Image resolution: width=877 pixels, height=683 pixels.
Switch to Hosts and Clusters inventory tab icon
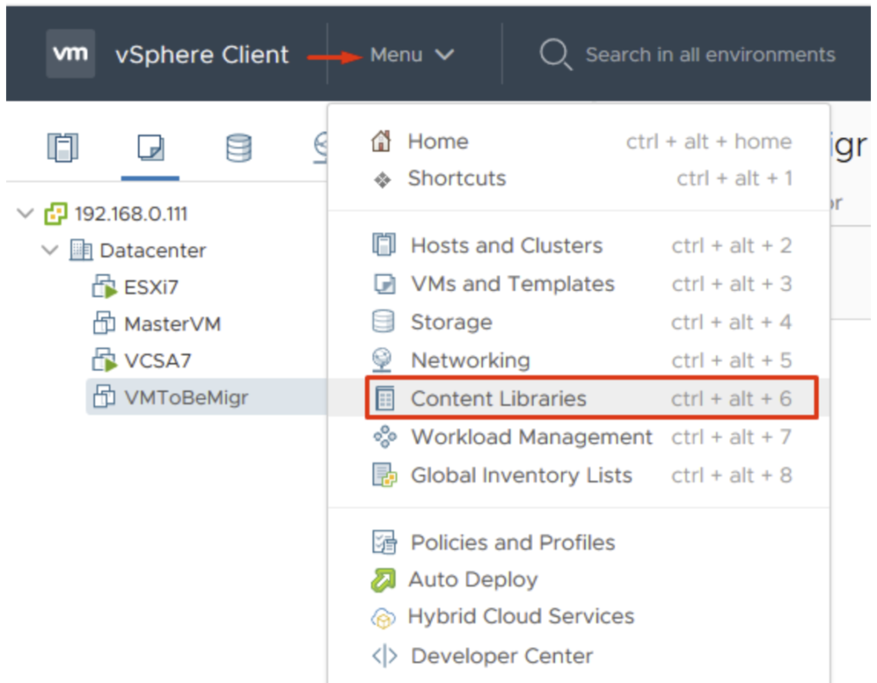[x=63, y=147]
